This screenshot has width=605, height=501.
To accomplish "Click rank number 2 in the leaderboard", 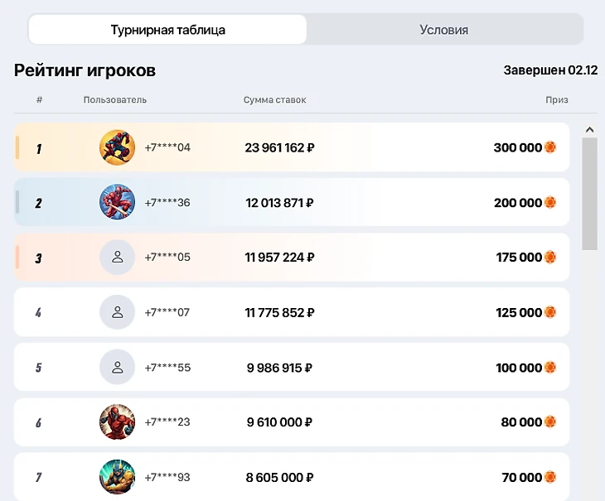I will (x=38, y=203).
